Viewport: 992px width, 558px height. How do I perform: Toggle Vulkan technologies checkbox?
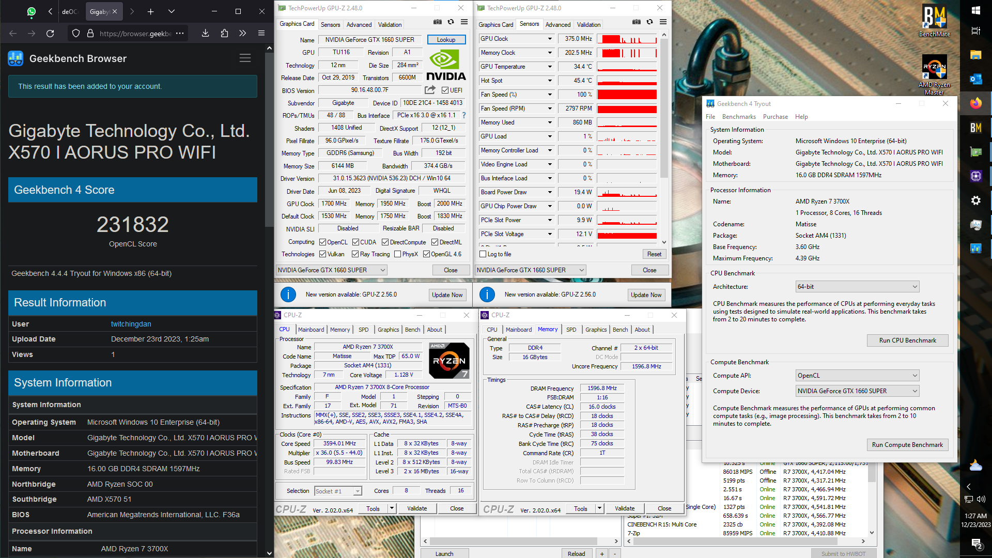click(x=322, y=254)
